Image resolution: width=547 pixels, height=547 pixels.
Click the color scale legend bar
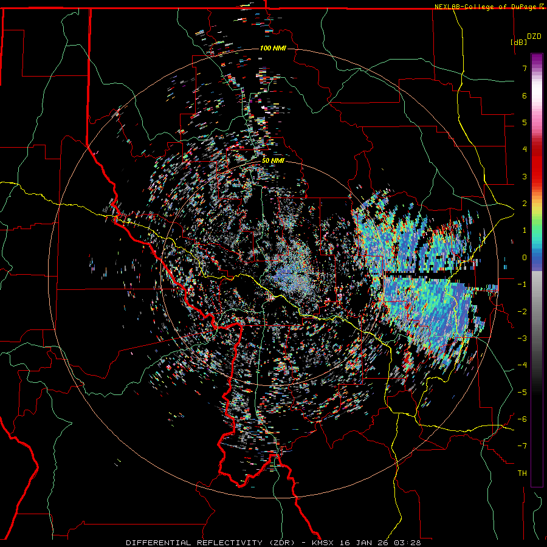coord(537,270)
